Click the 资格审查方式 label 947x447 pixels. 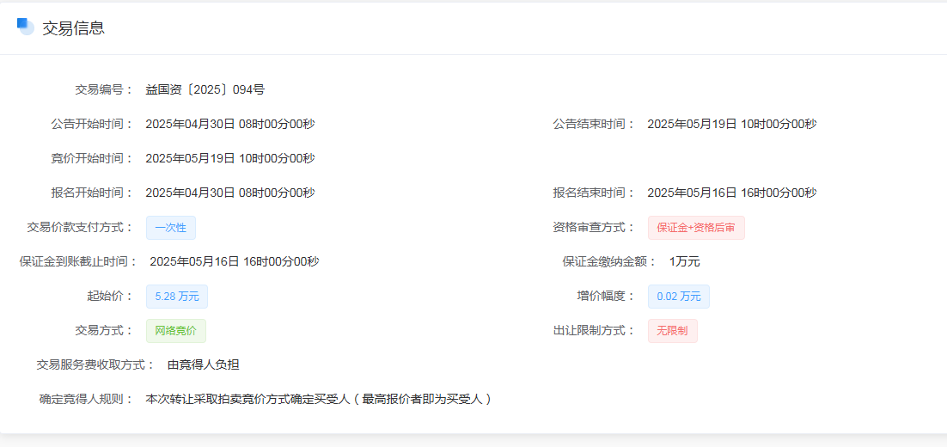pos(595,228)
